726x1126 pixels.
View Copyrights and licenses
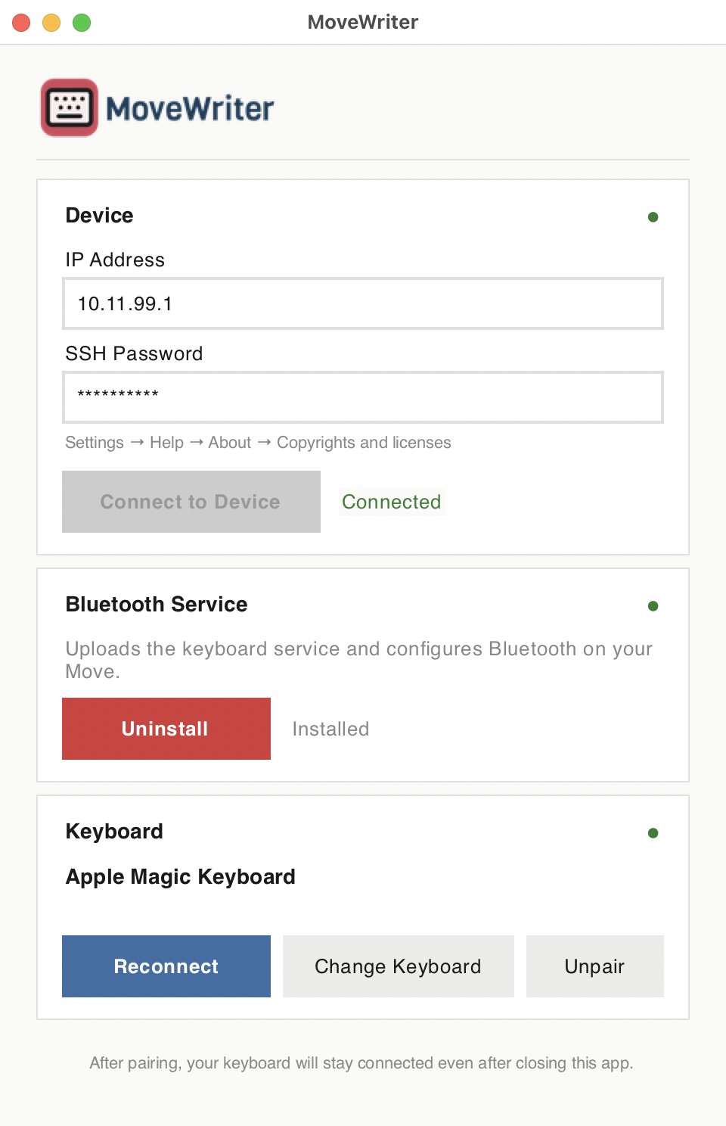tap(364, 443)
